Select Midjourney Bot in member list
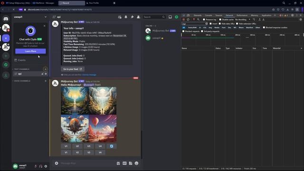 (x=161, y=30)
